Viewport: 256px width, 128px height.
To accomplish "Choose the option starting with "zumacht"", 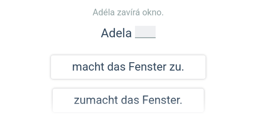I will [128, 100].
